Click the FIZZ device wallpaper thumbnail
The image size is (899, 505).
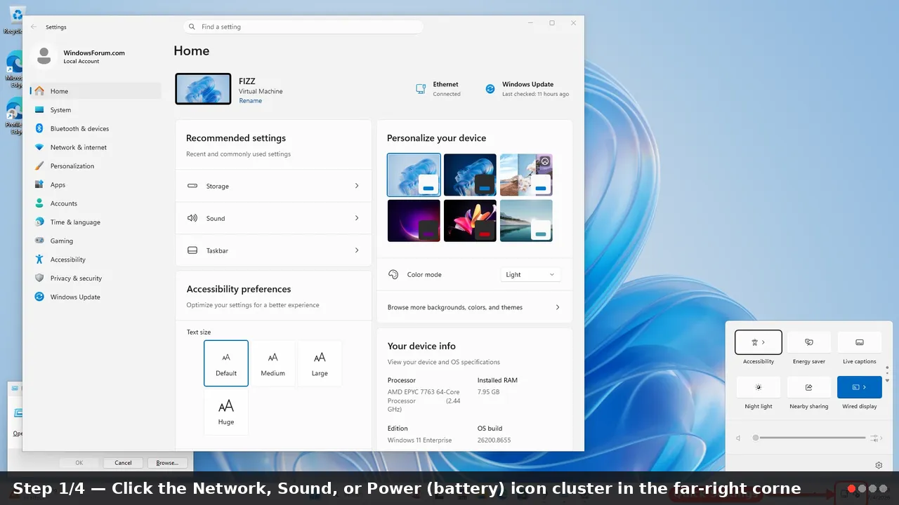[203, 89]
